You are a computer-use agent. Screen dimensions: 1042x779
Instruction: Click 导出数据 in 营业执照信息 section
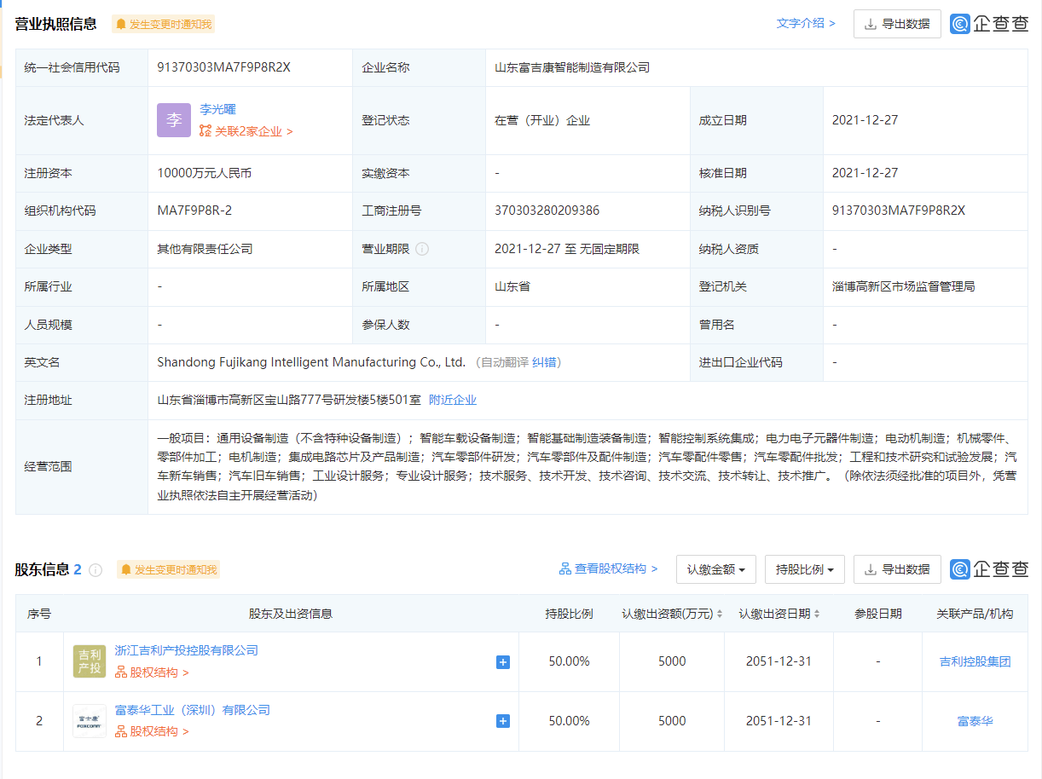(x=897, y=24)
